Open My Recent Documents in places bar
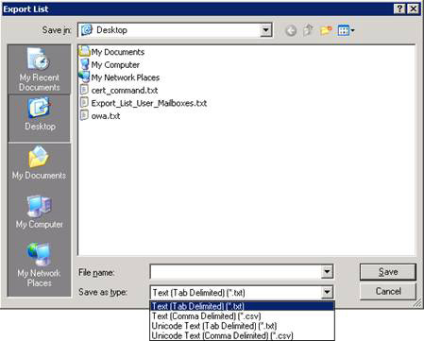424x341 pixels. point(40,70)
